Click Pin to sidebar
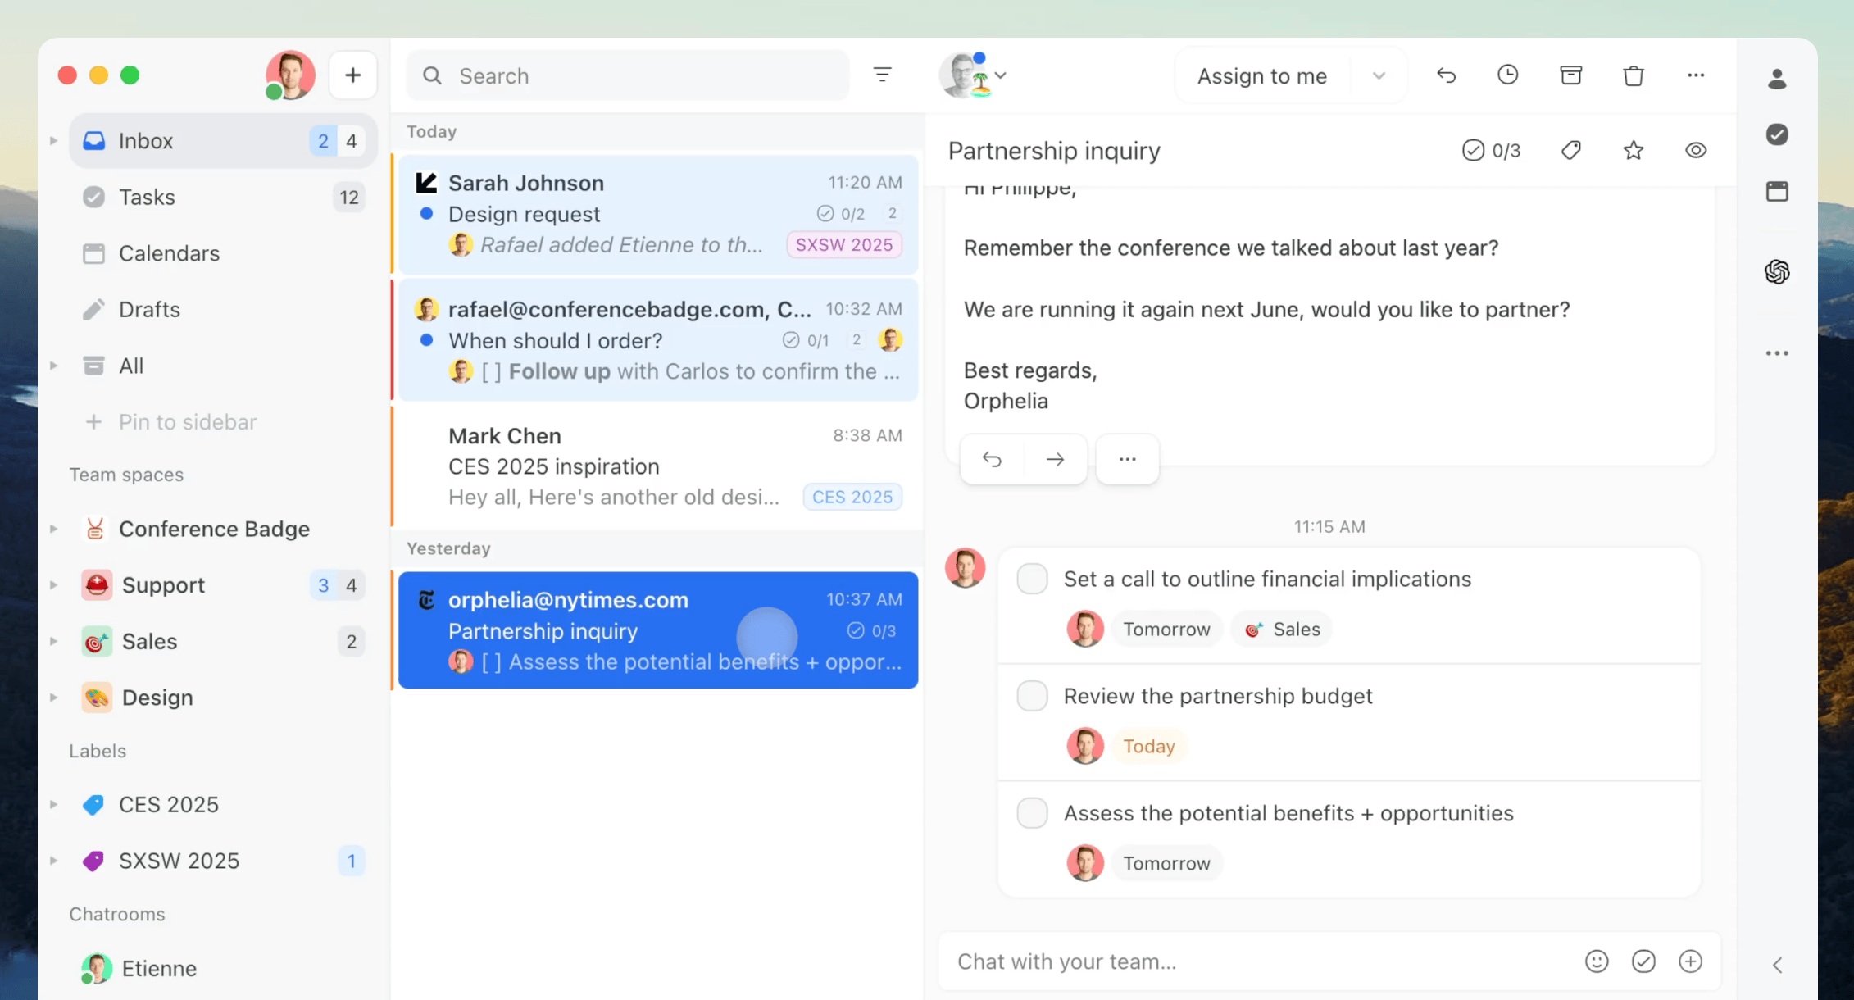 (x=187, y=422)
